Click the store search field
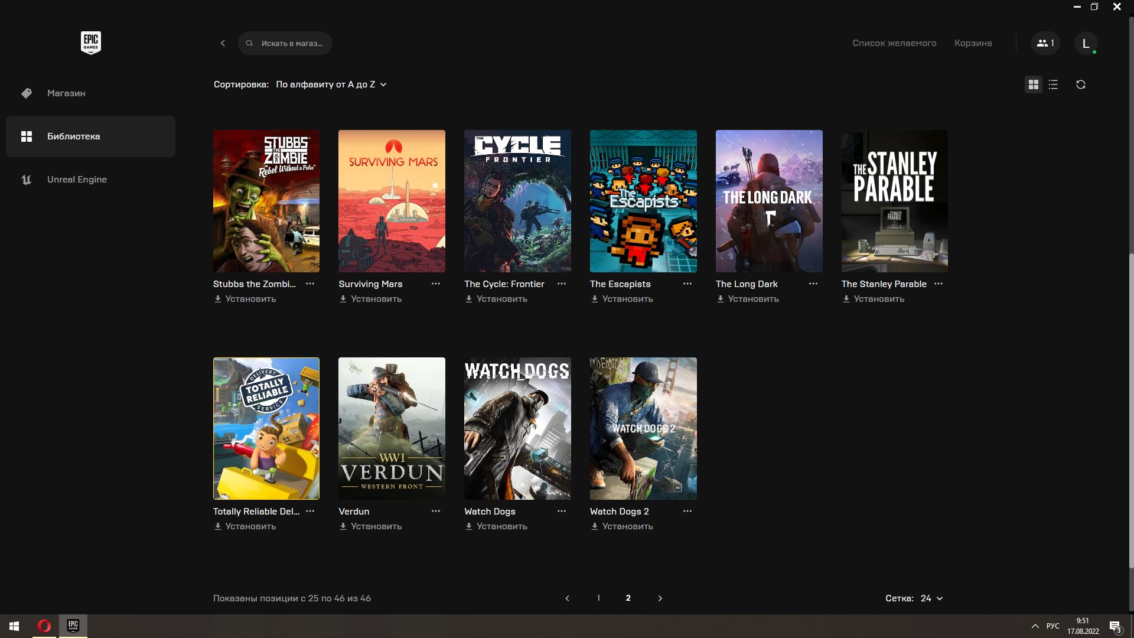1134x638 pixels. 285,43
